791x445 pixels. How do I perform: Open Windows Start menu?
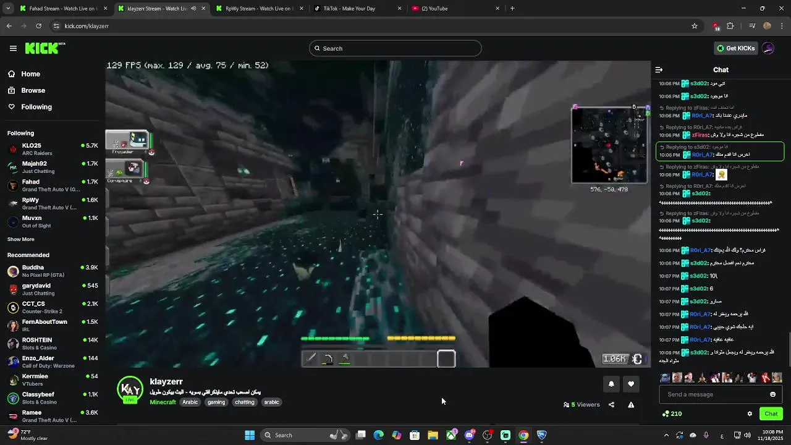250,435
